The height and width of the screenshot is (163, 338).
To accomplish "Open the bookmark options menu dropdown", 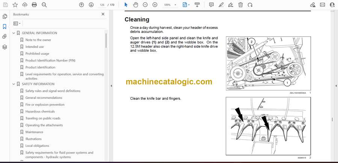I will (17, 24).
